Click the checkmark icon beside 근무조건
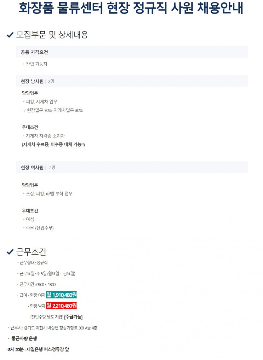263x360 pixels. (10, 252)
